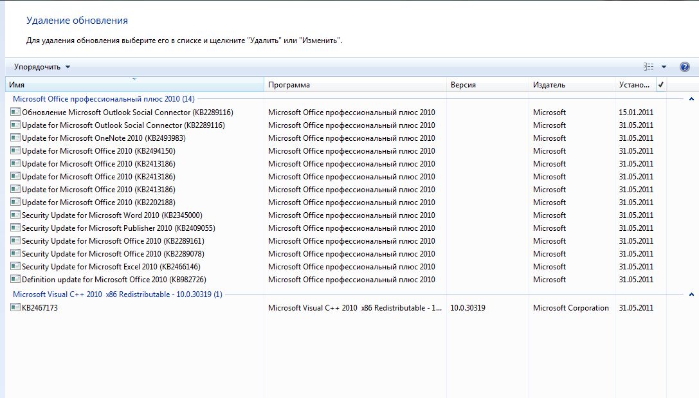Image resolution: width=699 pixels, height=398 pixels.
Task: Click icon of Definition update KB982726
Action: (x=15, y=280)
